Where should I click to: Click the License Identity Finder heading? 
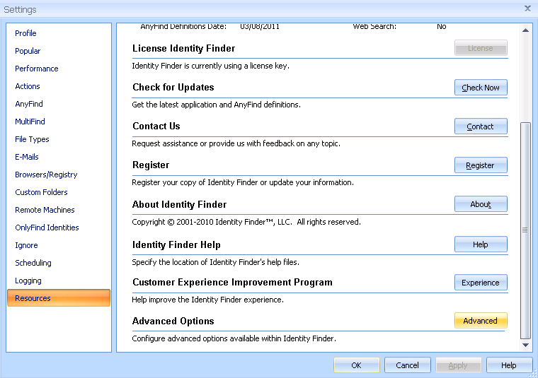(184, 48)
